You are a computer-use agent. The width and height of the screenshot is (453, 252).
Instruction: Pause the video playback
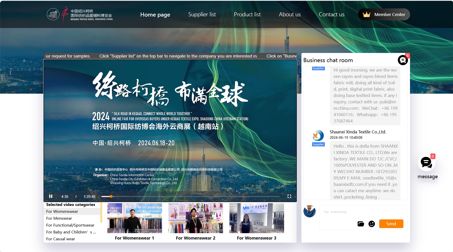[x=51, y=196]
